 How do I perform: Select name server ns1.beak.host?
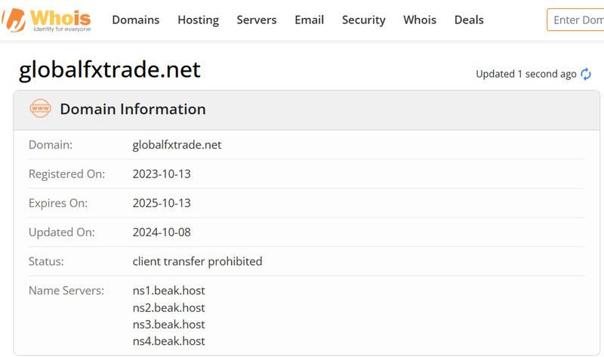pyautogui.click(x=168, y=291)
